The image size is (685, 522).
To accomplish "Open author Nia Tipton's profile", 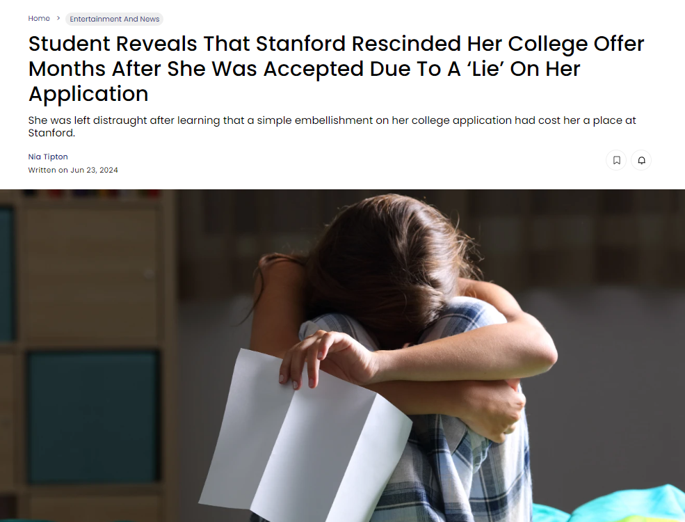I will [48, 157].
